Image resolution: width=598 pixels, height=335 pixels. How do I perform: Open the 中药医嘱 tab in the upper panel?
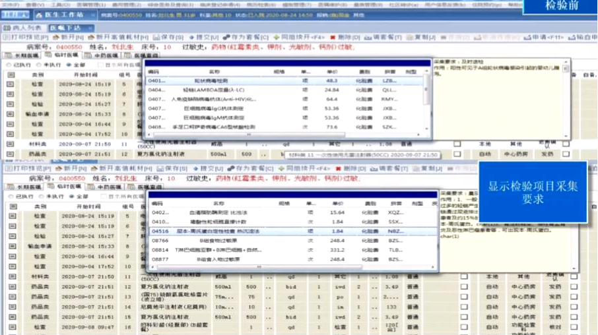(x=104, y=56)
